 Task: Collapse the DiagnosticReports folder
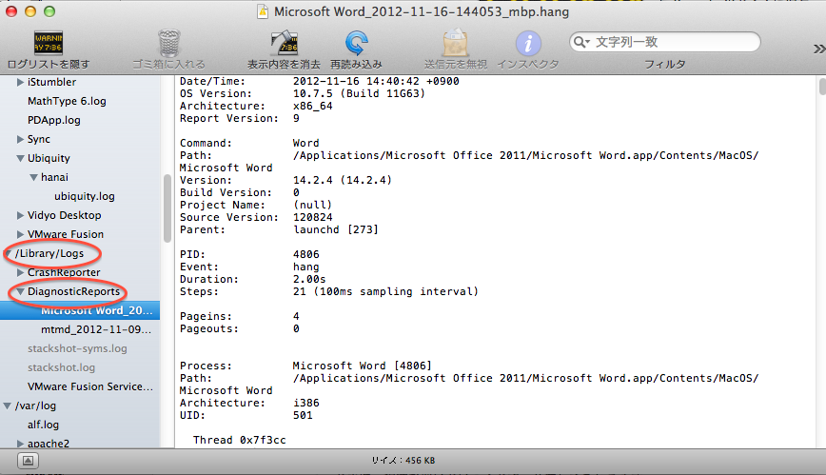click(20, 291)
